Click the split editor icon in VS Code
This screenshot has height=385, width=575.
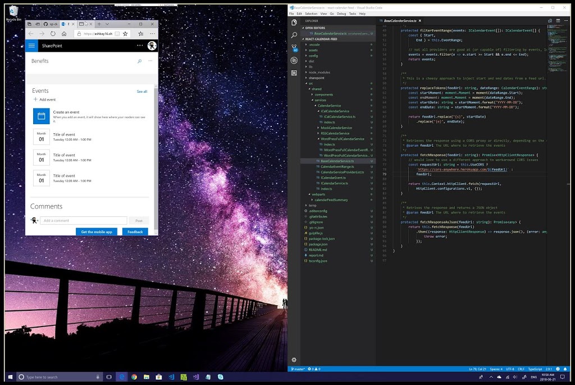pyautogui.click(x=558, y=21)
